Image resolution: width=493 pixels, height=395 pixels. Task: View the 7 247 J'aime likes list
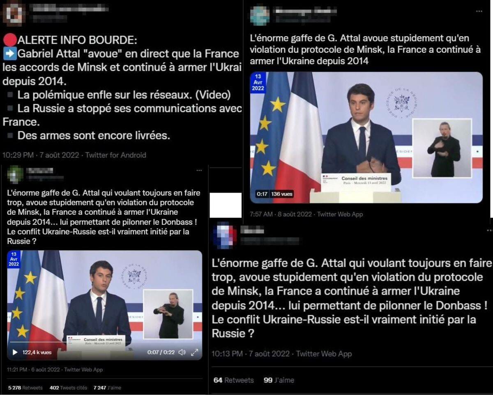point(107,388)
